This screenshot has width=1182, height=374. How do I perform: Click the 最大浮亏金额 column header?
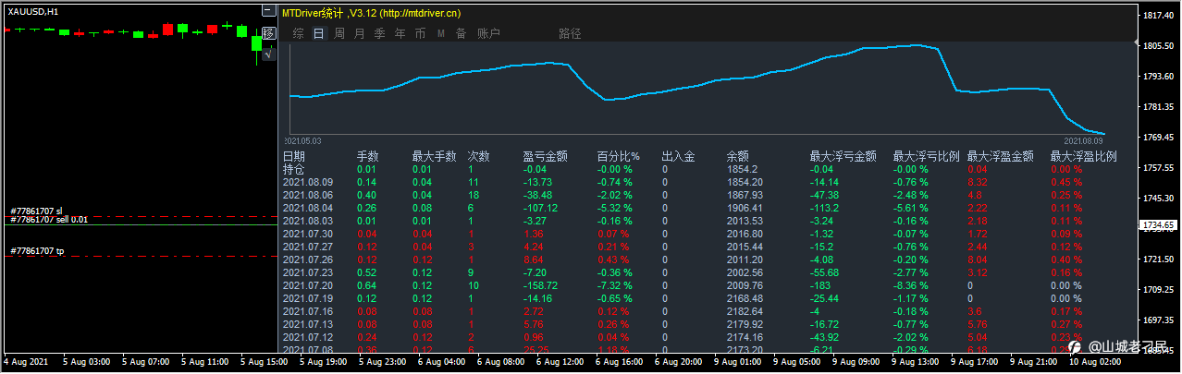tap(843, 157)
